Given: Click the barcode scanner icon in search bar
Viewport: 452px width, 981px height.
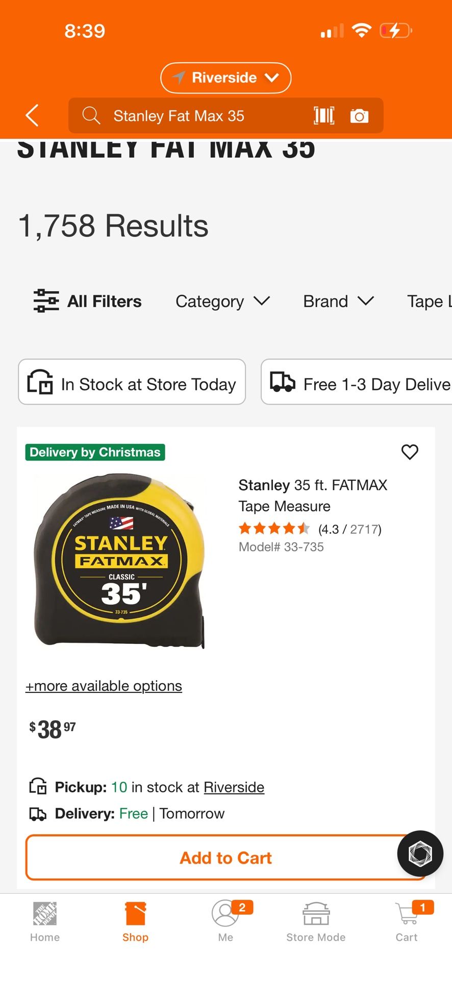Looking at the screenshot, I should pos(324,115).
